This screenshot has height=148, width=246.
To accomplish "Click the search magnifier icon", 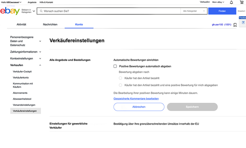I will pos(41,11).
